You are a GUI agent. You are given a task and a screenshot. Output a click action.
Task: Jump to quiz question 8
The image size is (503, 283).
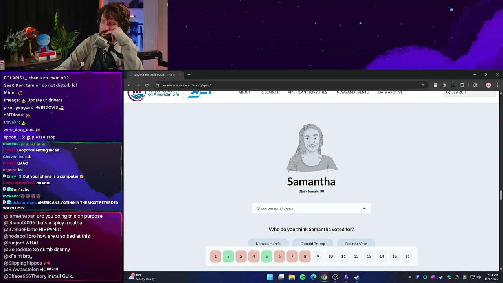click(x=305, y=257)
